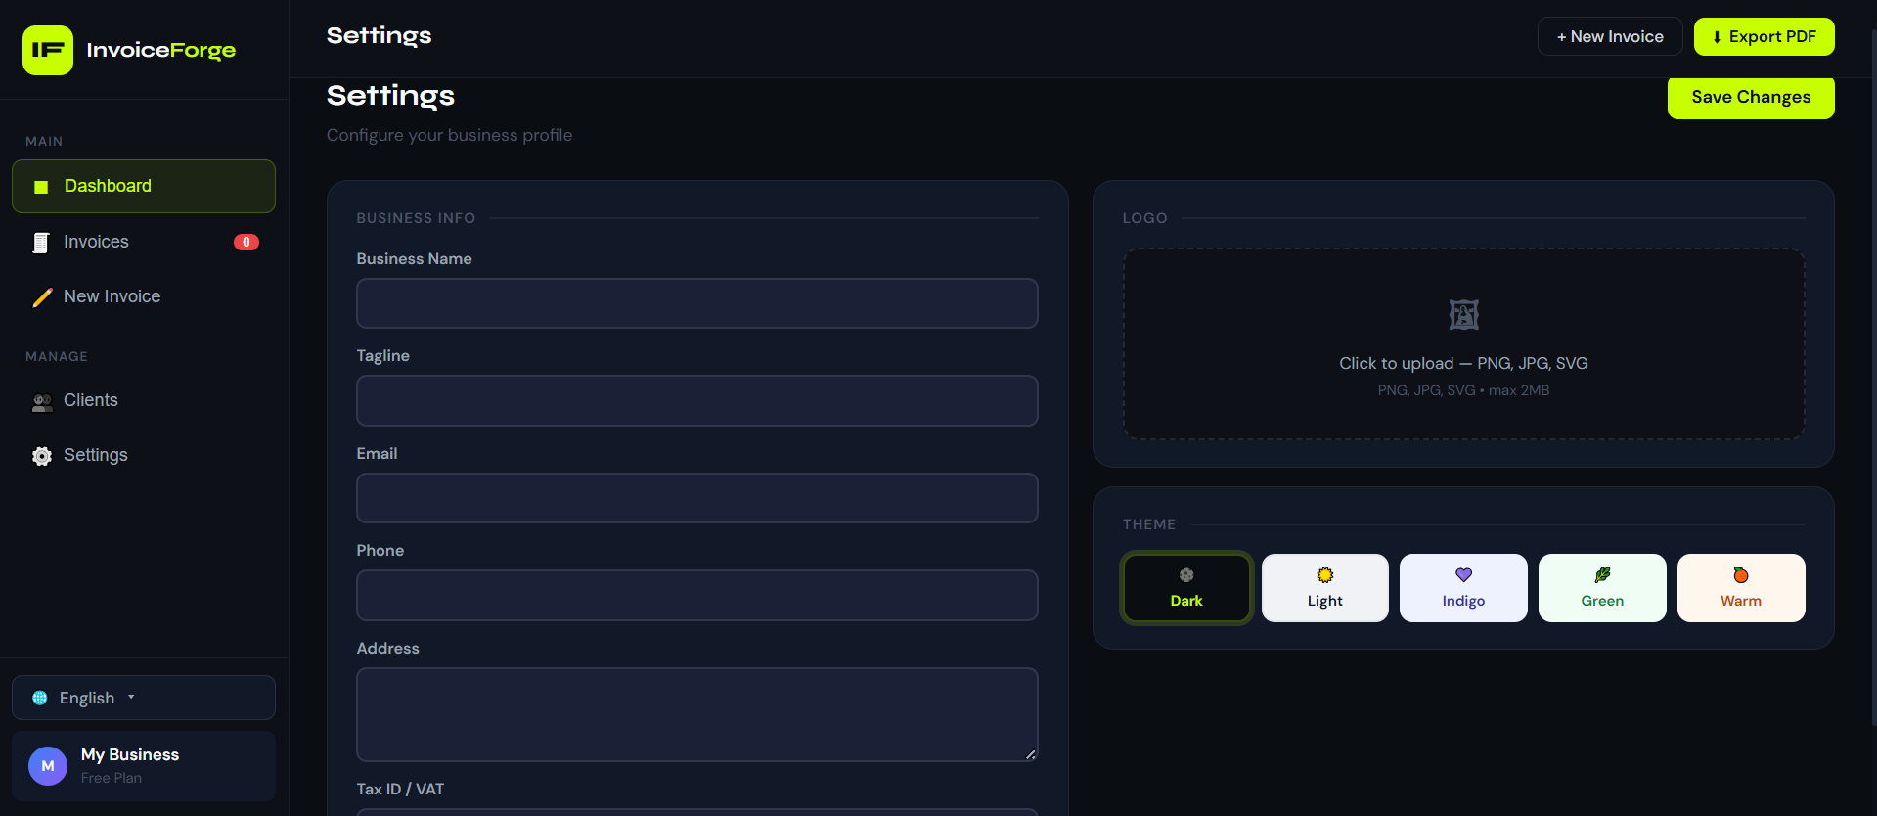Screen dimensions: 1877x816
Task: Go to Invoices in the sidebar
Action: pos(144,242)
